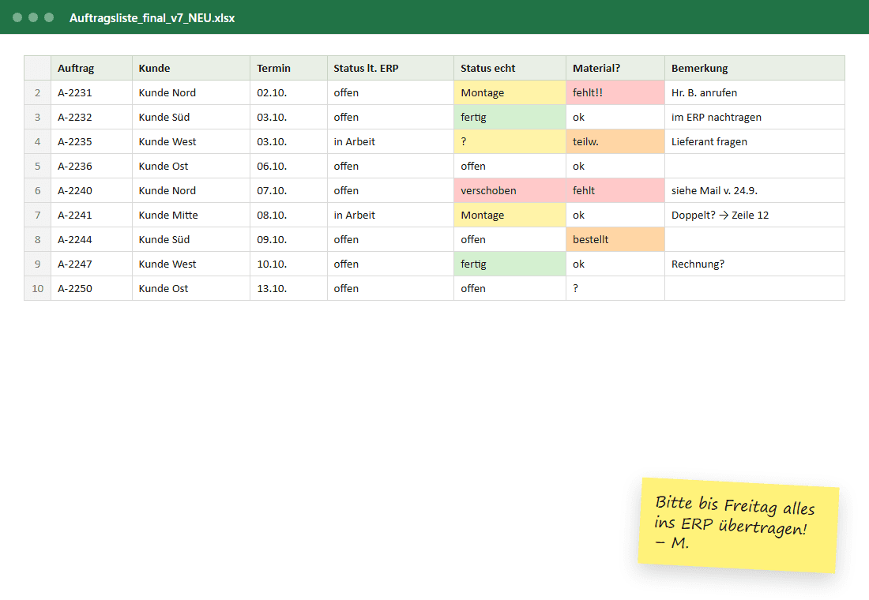Screen dimensions: 869x600
Task: Click the 'Lieferant fragen' remark
Action: tap(754, 142)
